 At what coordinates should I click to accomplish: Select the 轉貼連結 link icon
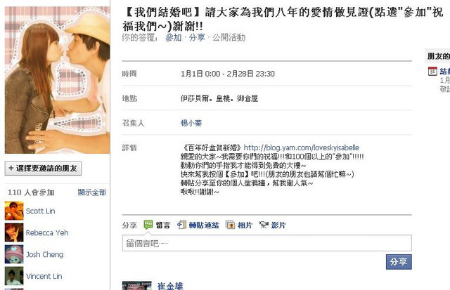(182, 225)
